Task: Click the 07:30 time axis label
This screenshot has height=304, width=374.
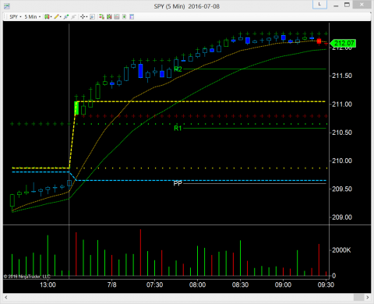Action: coord(154,285)
